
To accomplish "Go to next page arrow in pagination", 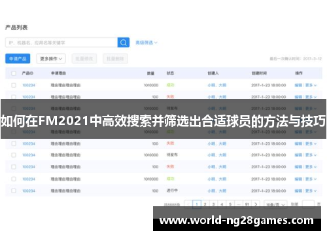I will point(256,204).
